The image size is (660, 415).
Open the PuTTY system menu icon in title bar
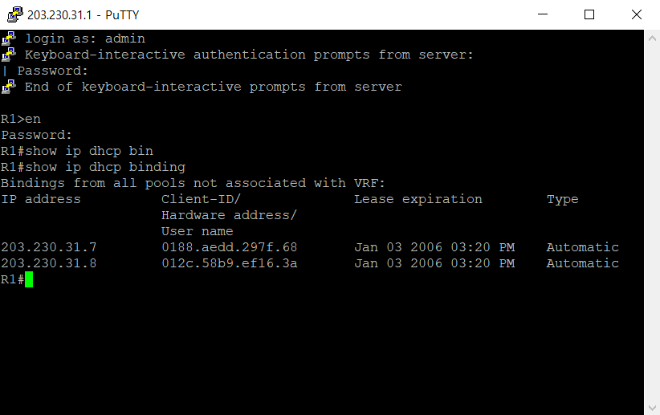(15, 14)
